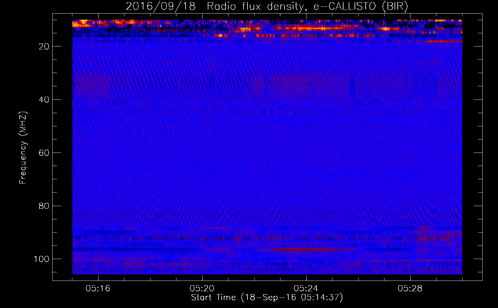Click the 60 MHz frequency tick label
This screenshot has height=308, width=498.
[44, 153]
